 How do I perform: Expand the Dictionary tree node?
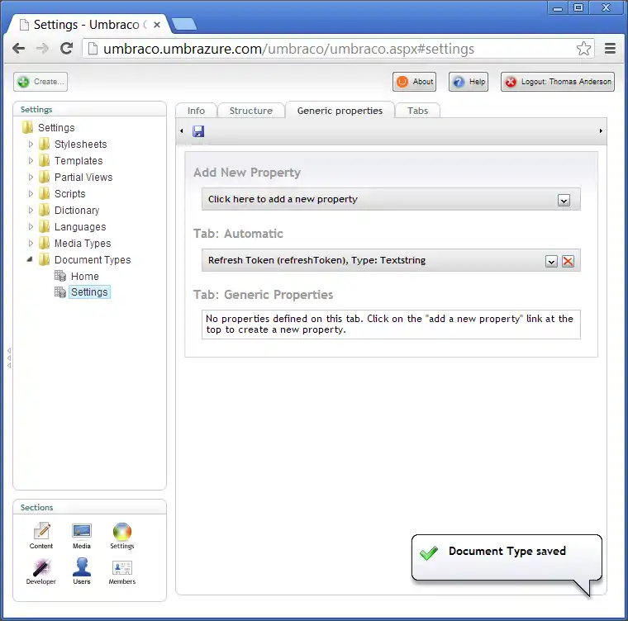tap(31, 210)
